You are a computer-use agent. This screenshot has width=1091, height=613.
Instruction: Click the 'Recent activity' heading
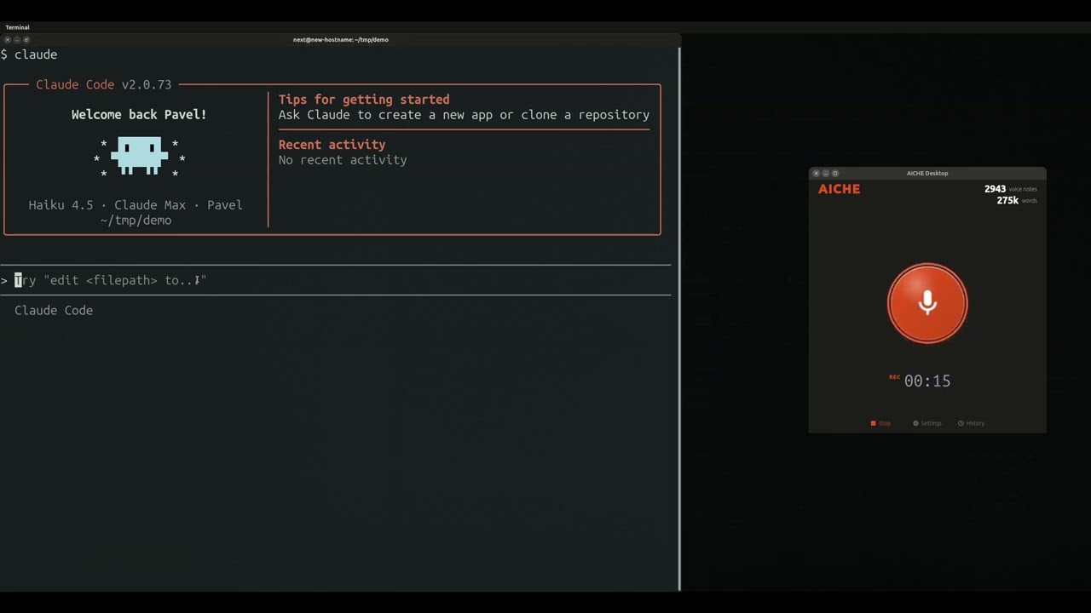332,145
